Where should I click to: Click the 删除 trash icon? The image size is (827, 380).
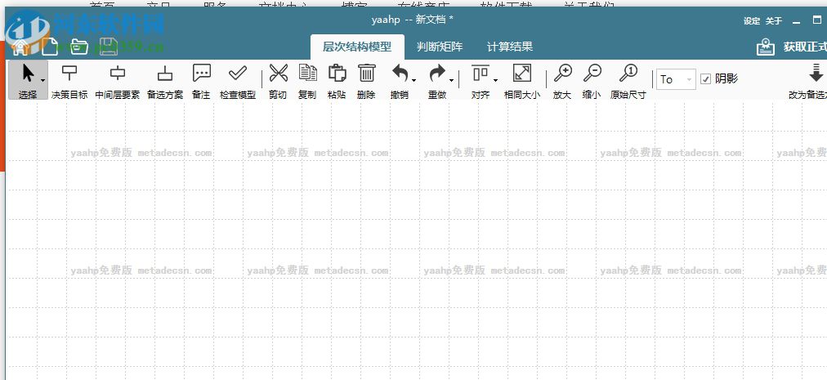click(367, 73)
